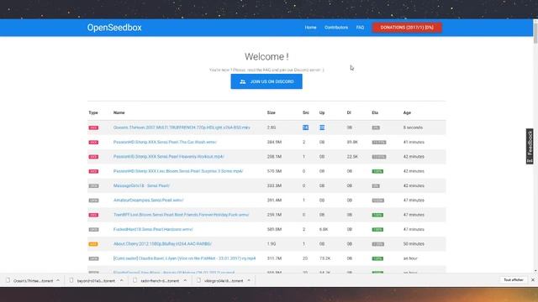This screenshot has width=538, height=302.
Task: Click the Up column header
Action: pos(322,112)
